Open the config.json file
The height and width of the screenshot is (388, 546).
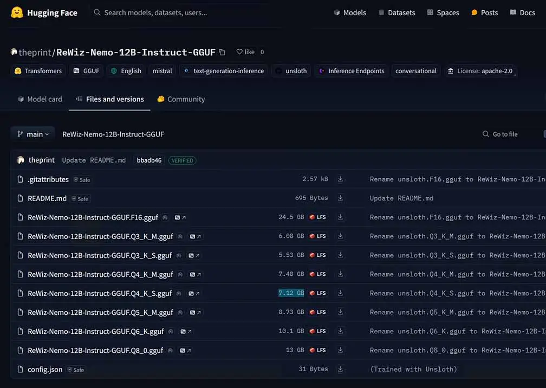pos(45,369)
